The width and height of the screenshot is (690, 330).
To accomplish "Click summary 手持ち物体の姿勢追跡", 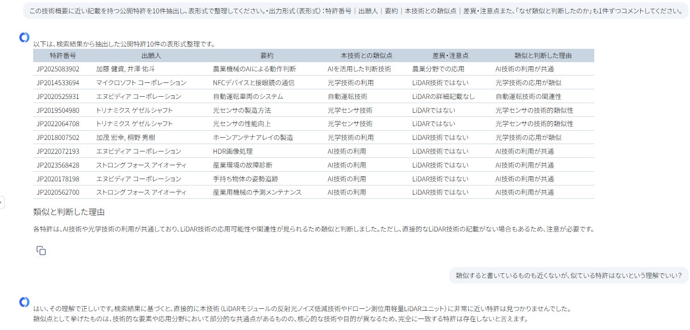I will pyautogui.click(x=246, y=179).
